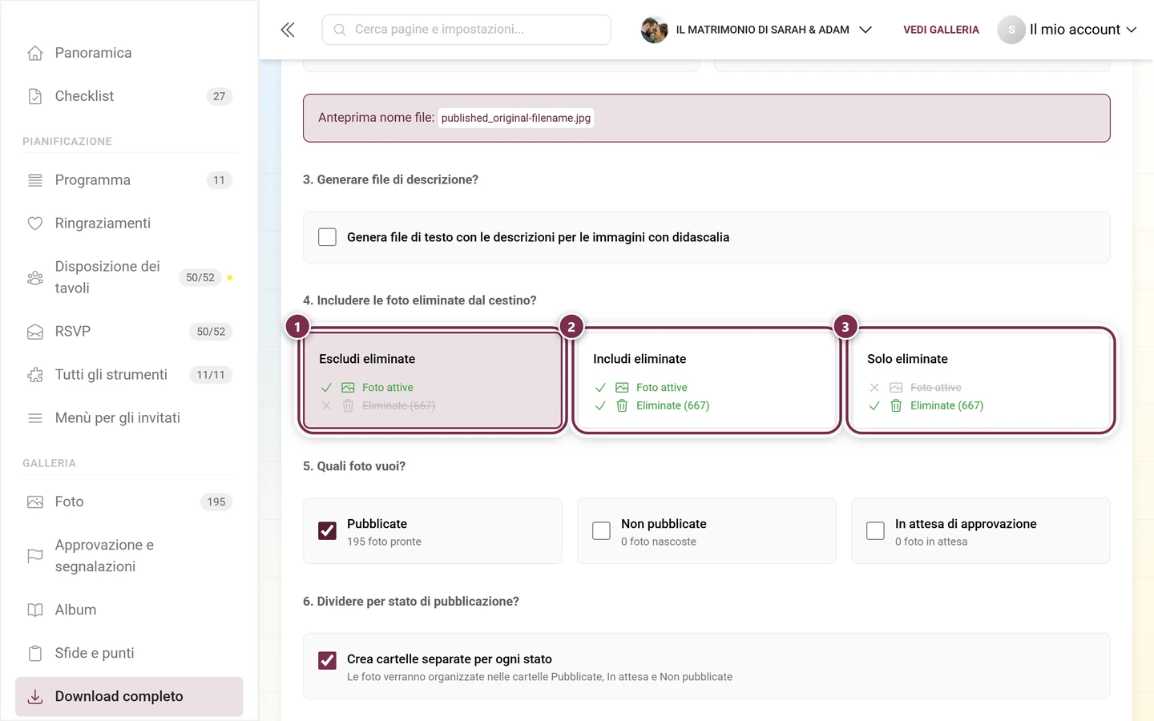Screen dimensions: 1154x721
Task: Select the Escludi eliminate option card
Action: (433, 381)
